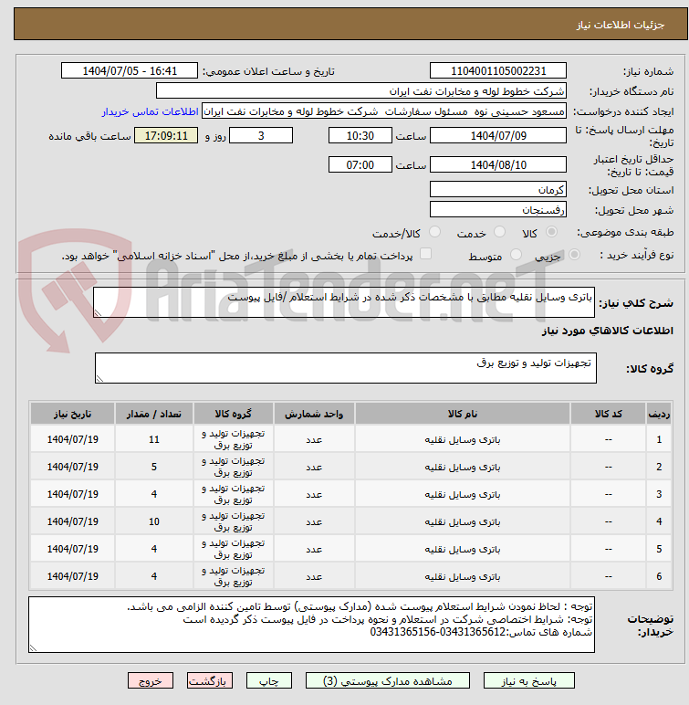The width and height of the screenshot is (689, 705).
Task: Click the need number field 1104001105002231
Action: coord(498,71)
